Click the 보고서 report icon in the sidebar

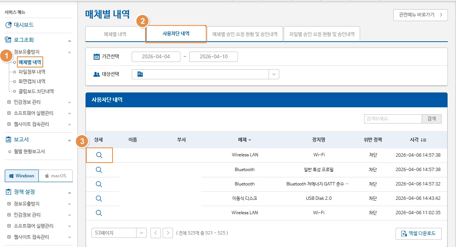[x=8, y=139]
